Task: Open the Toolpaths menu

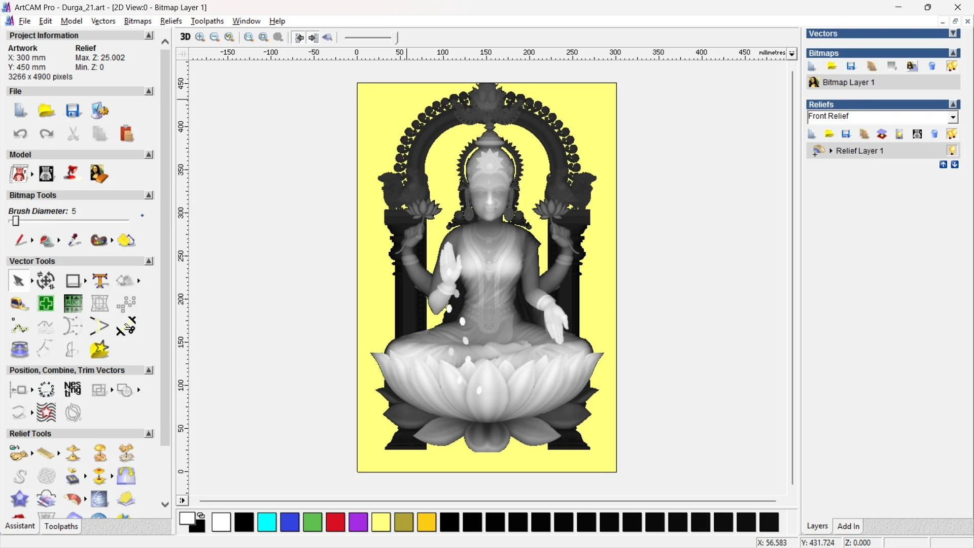Action: (x=207, y=21)
